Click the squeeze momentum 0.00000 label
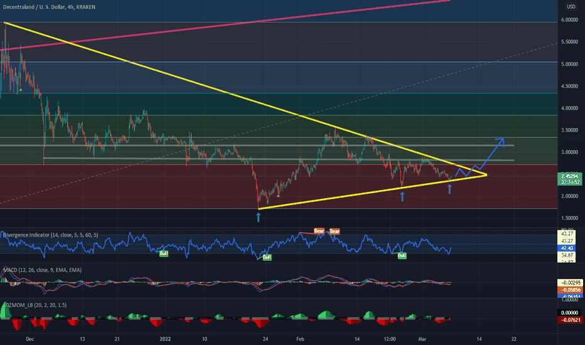The width and height of the screenshot is (585, 345). click(x=570, y=313)
